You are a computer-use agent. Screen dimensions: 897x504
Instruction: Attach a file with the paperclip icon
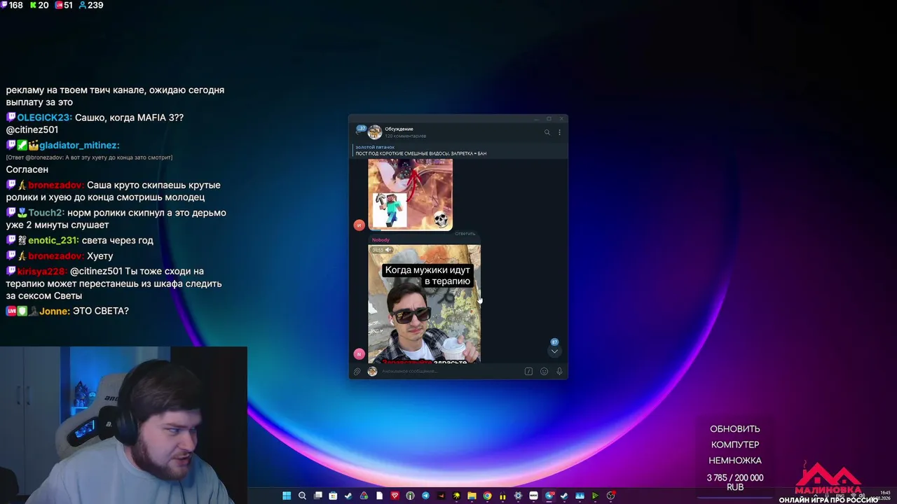coord(357,372)
